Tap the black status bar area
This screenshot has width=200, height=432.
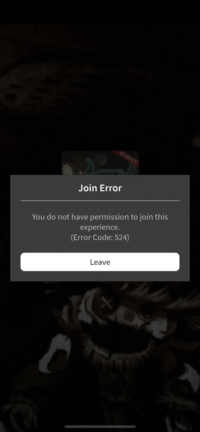pyautogui.click(x=100, y=12)
